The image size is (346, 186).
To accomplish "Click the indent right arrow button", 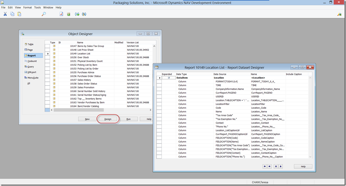I will (269, 166).
